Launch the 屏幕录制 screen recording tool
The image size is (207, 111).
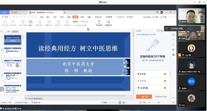point(108,23)
